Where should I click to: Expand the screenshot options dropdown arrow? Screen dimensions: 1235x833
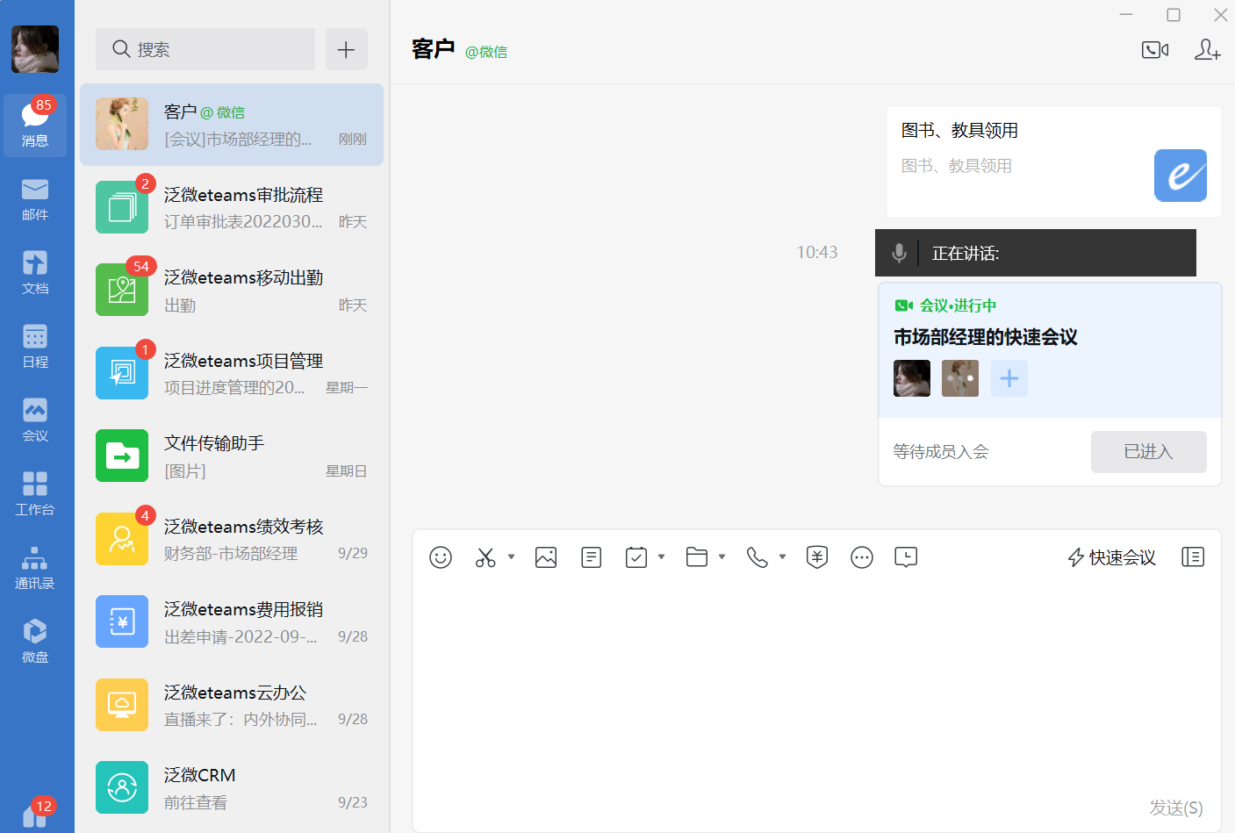click(511, 557)
